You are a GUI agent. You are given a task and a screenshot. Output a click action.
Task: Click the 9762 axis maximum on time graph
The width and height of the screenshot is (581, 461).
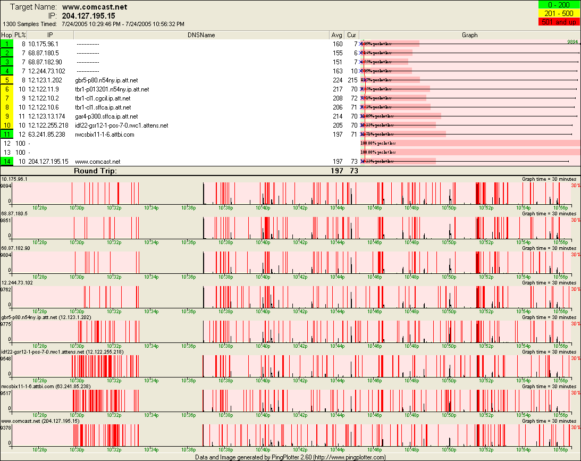[x=5, y=289]
